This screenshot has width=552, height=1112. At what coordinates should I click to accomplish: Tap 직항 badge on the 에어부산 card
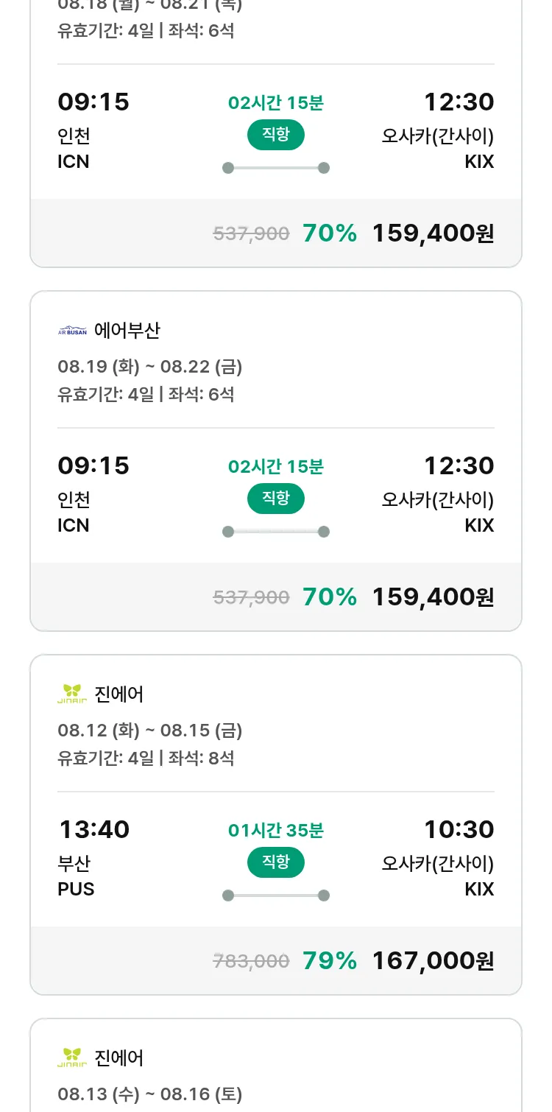(x=276, y=499)
